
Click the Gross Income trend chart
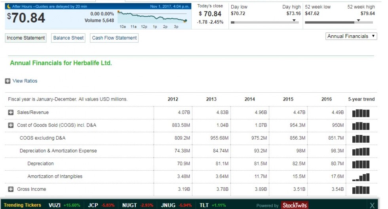coord(361,190)
